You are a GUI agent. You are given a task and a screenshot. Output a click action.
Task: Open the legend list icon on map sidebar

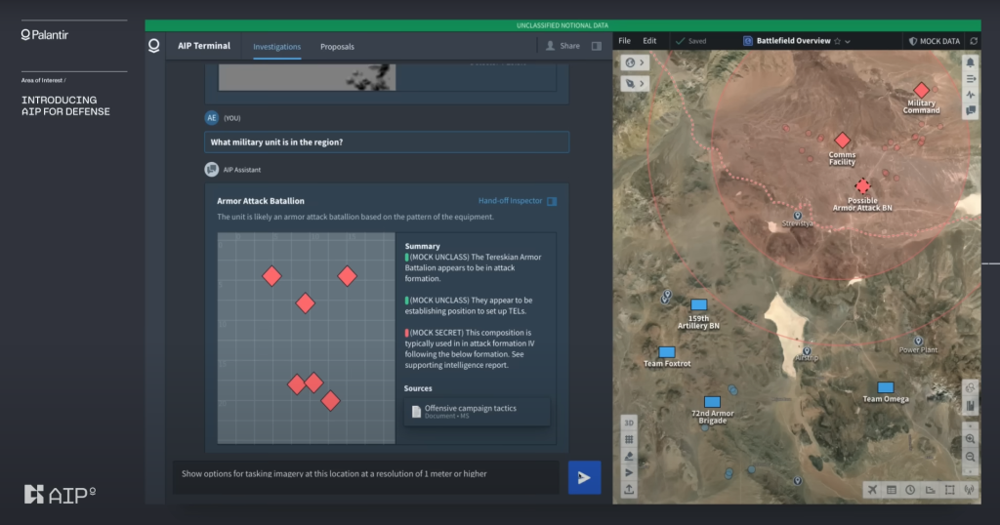tap(970, 79)
